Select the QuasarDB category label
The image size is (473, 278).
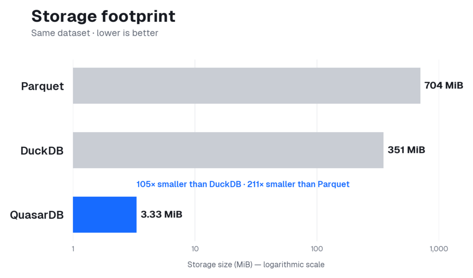click(37, 215)
